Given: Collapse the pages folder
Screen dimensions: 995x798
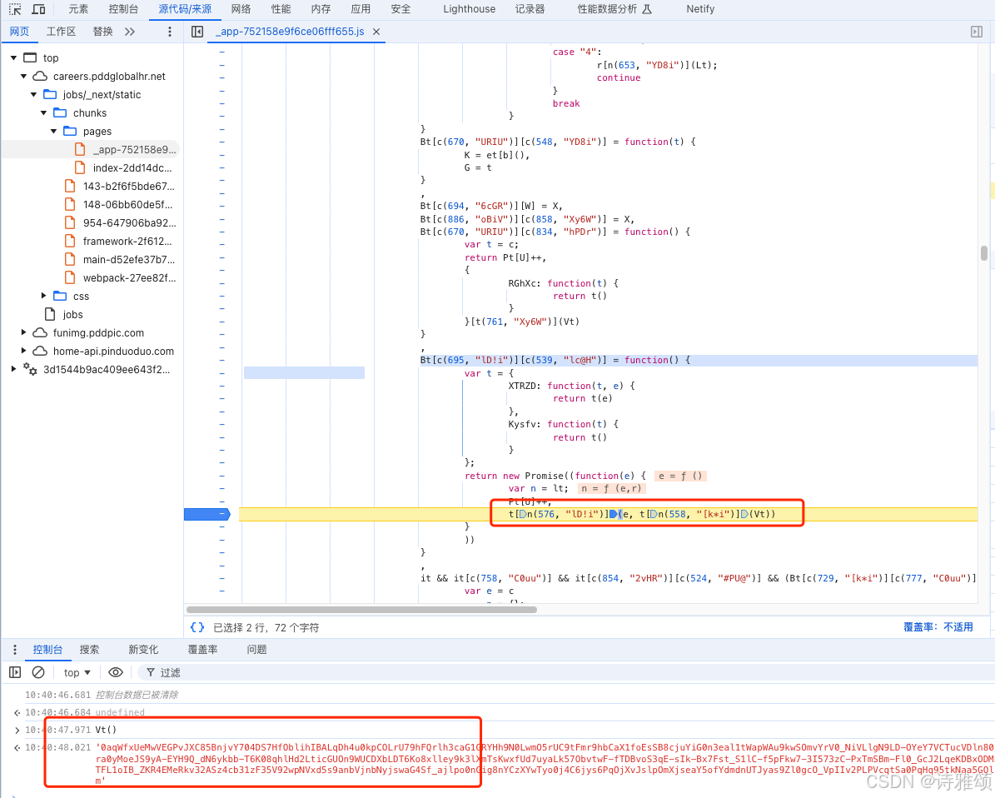Looking at the screenshot, I should click(54, 132).
